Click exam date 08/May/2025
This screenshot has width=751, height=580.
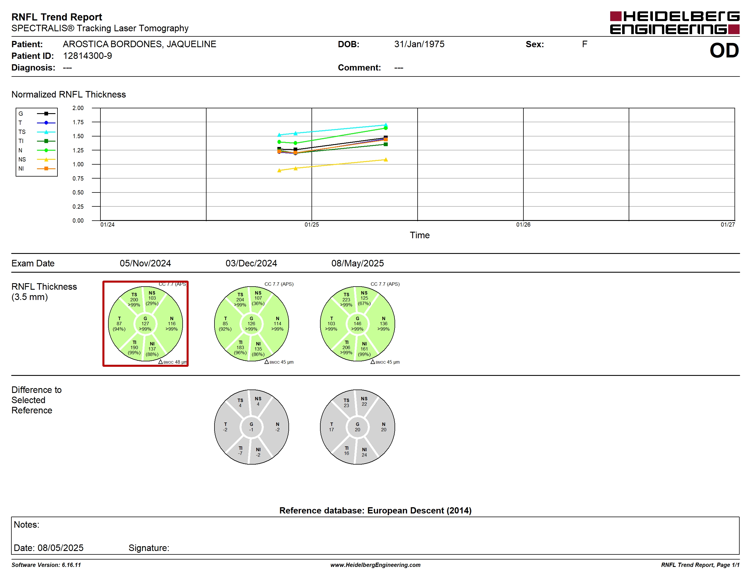click(357, 263)
